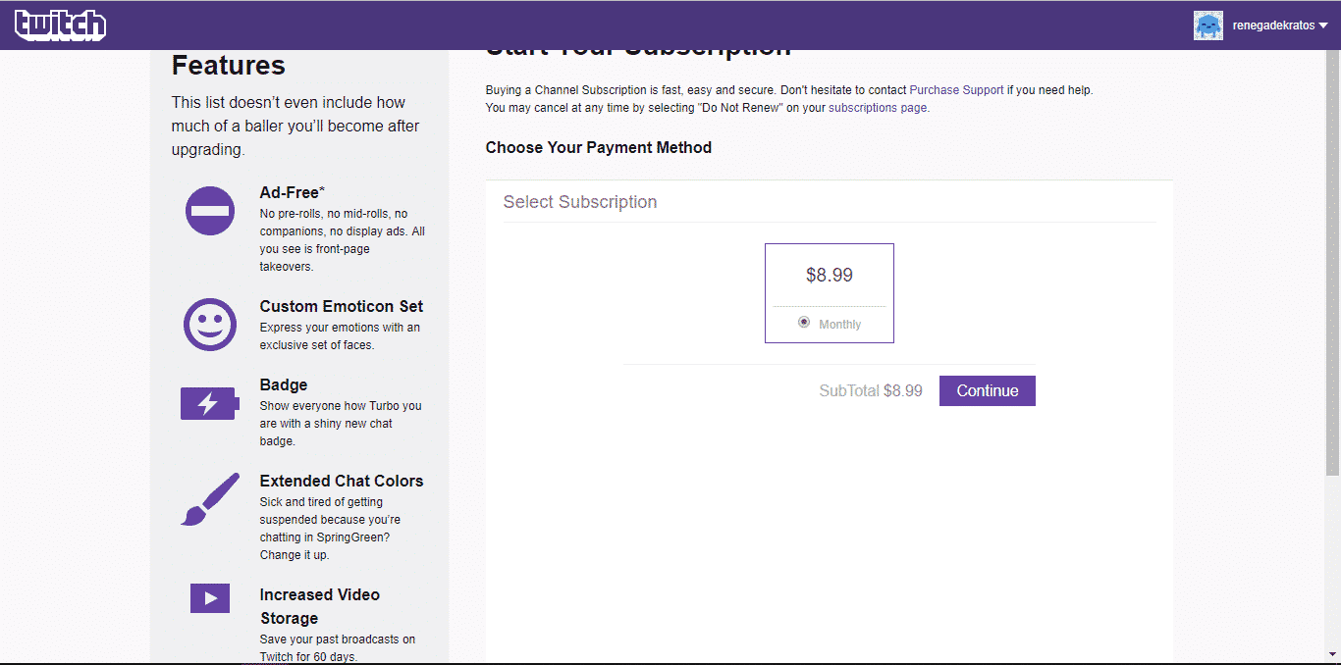This screenshot has width=1341, height=665.
Task: Click the lightning bolt Badge icon
Action: 209,402
